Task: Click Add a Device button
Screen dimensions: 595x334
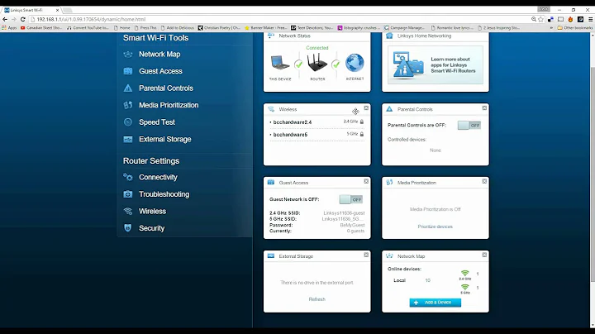Action: coord(436,303)
